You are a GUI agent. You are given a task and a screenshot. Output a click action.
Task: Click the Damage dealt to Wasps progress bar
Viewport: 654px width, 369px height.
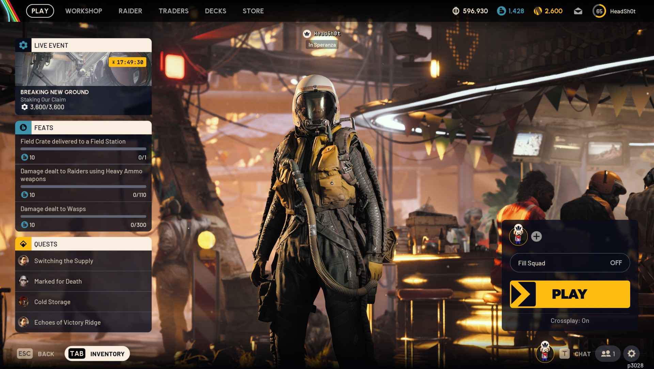[83, 216]
